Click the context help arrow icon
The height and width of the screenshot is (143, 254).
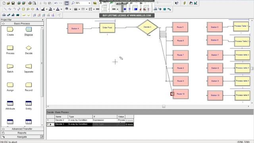click(177, 3)
